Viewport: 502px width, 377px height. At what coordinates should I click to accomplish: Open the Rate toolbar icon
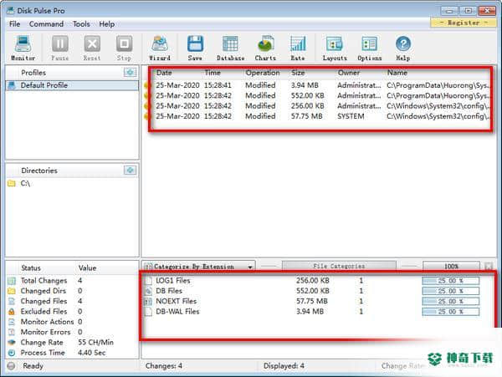[298, 48]
